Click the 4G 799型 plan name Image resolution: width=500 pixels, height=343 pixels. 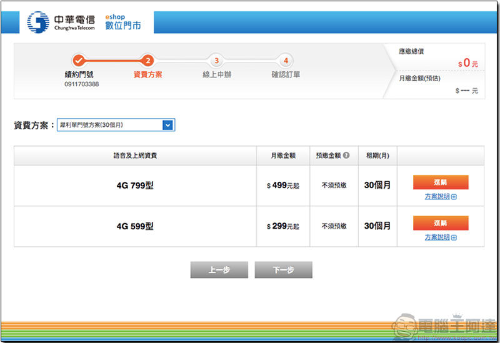135,186
